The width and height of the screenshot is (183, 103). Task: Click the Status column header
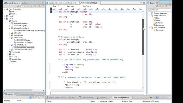(x=93, y=101)
